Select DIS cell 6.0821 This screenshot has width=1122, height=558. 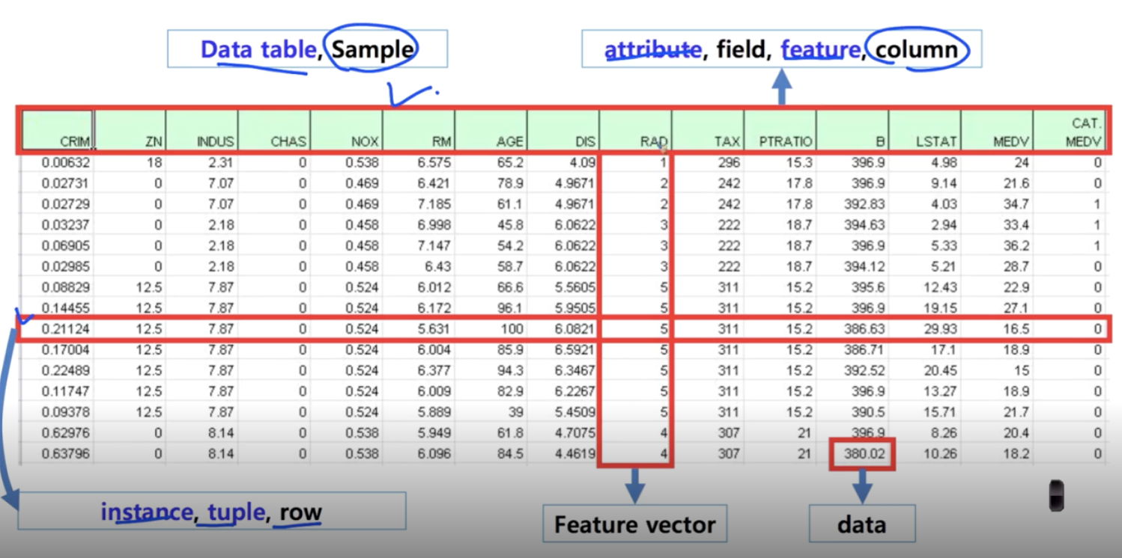(x=574, y=328)
